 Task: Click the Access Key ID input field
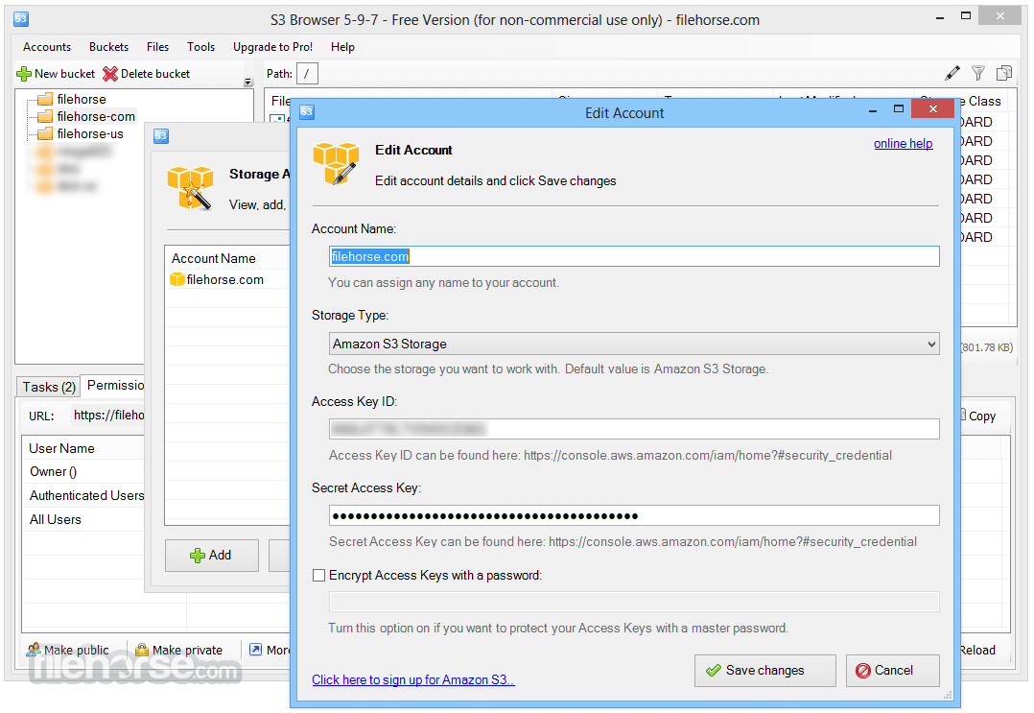coord(634,429)
